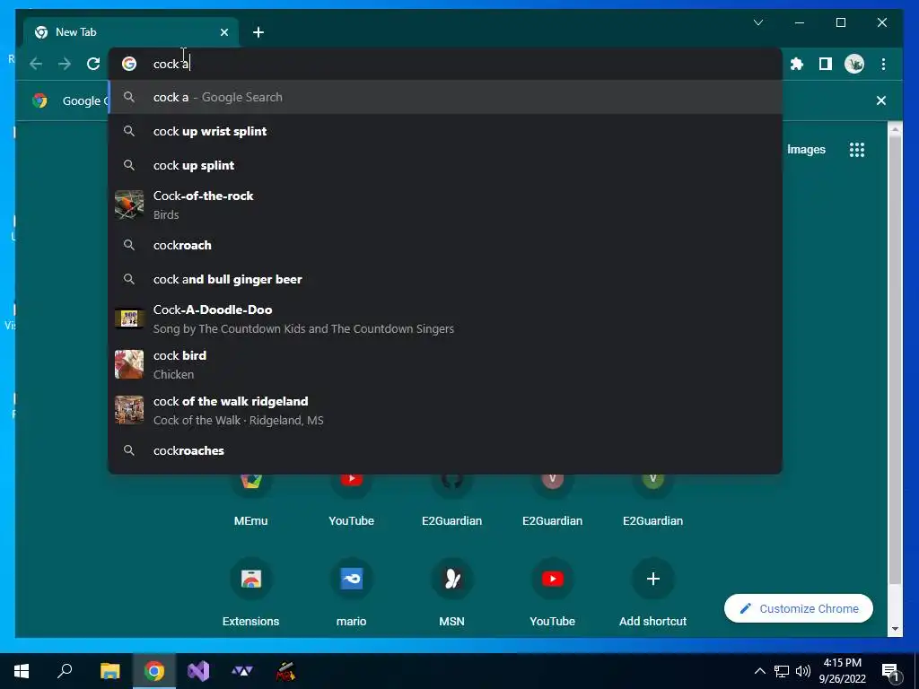Click the chicken thumbnail image
Screen dimensions: 919x689
(129, 364)
